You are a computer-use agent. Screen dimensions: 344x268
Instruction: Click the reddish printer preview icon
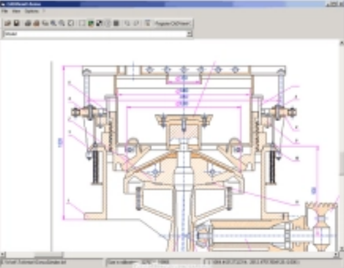tap(37, 23)
